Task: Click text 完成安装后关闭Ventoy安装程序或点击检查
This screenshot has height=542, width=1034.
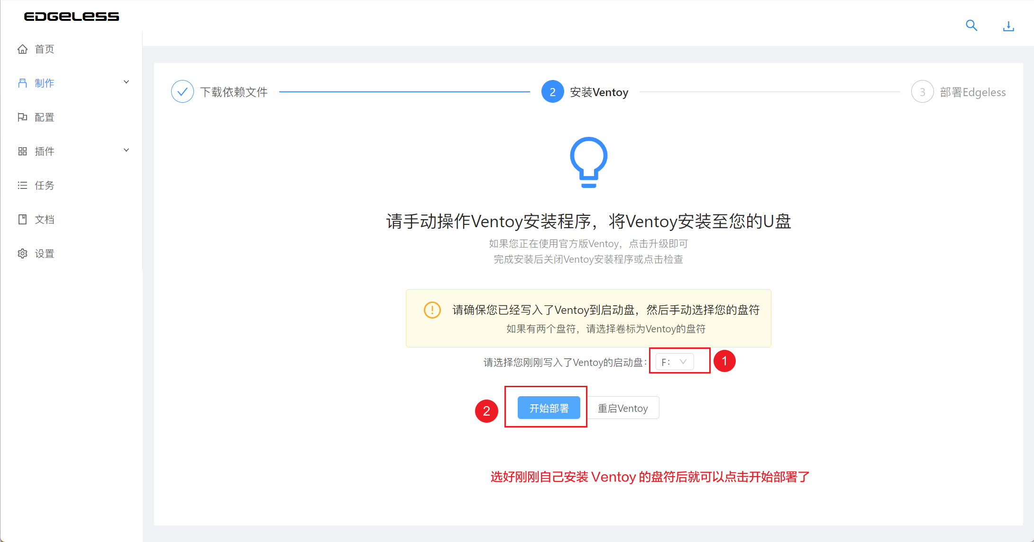Action: click(588, 259)
